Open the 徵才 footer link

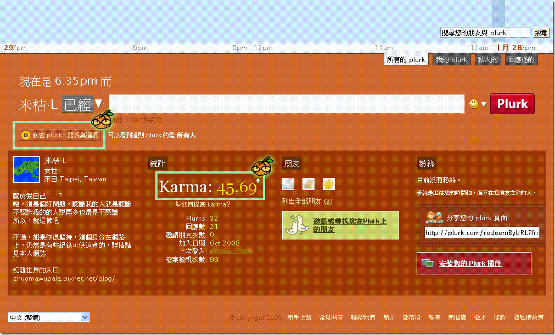[480, 317]
